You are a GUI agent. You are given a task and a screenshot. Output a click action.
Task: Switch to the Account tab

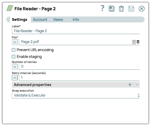[x=40, y=19]
